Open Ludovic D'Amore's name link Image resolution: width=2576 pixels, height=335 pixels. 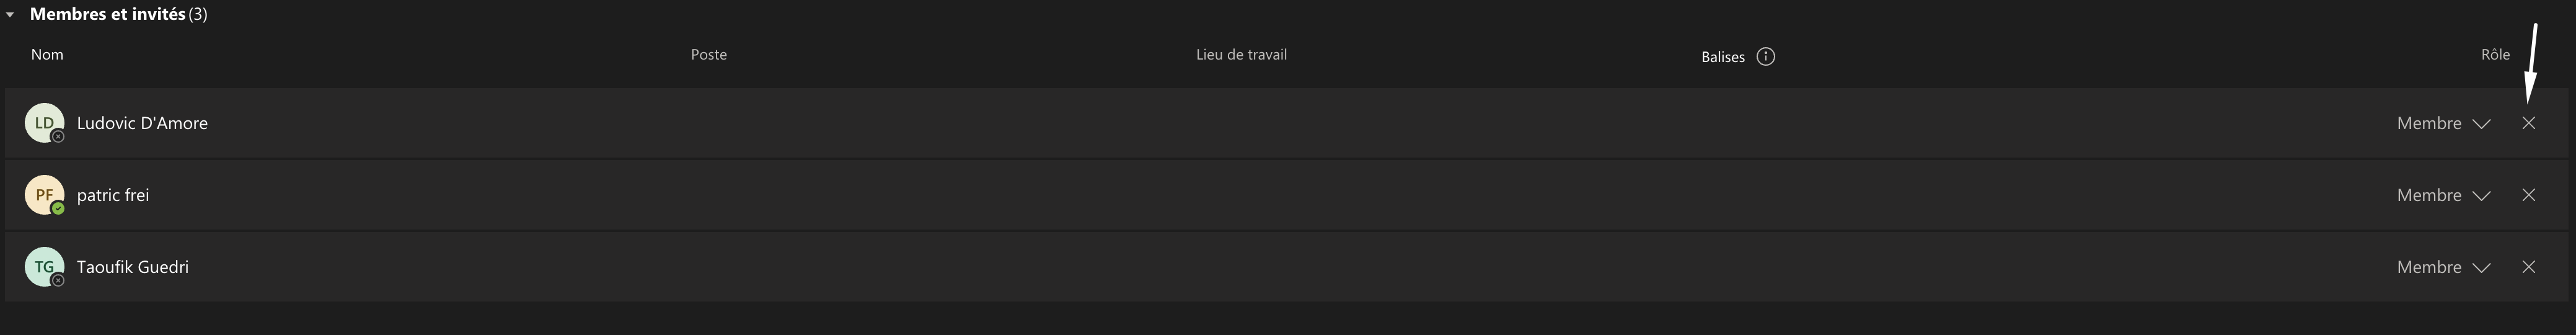coord(142,123)
